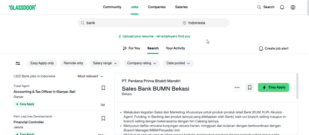The height and width of the screenshot is (135, 309).
Task: Open Accounting & Tax Officer in Gianyar, Bali listing
Action: [x=45, y=92]
